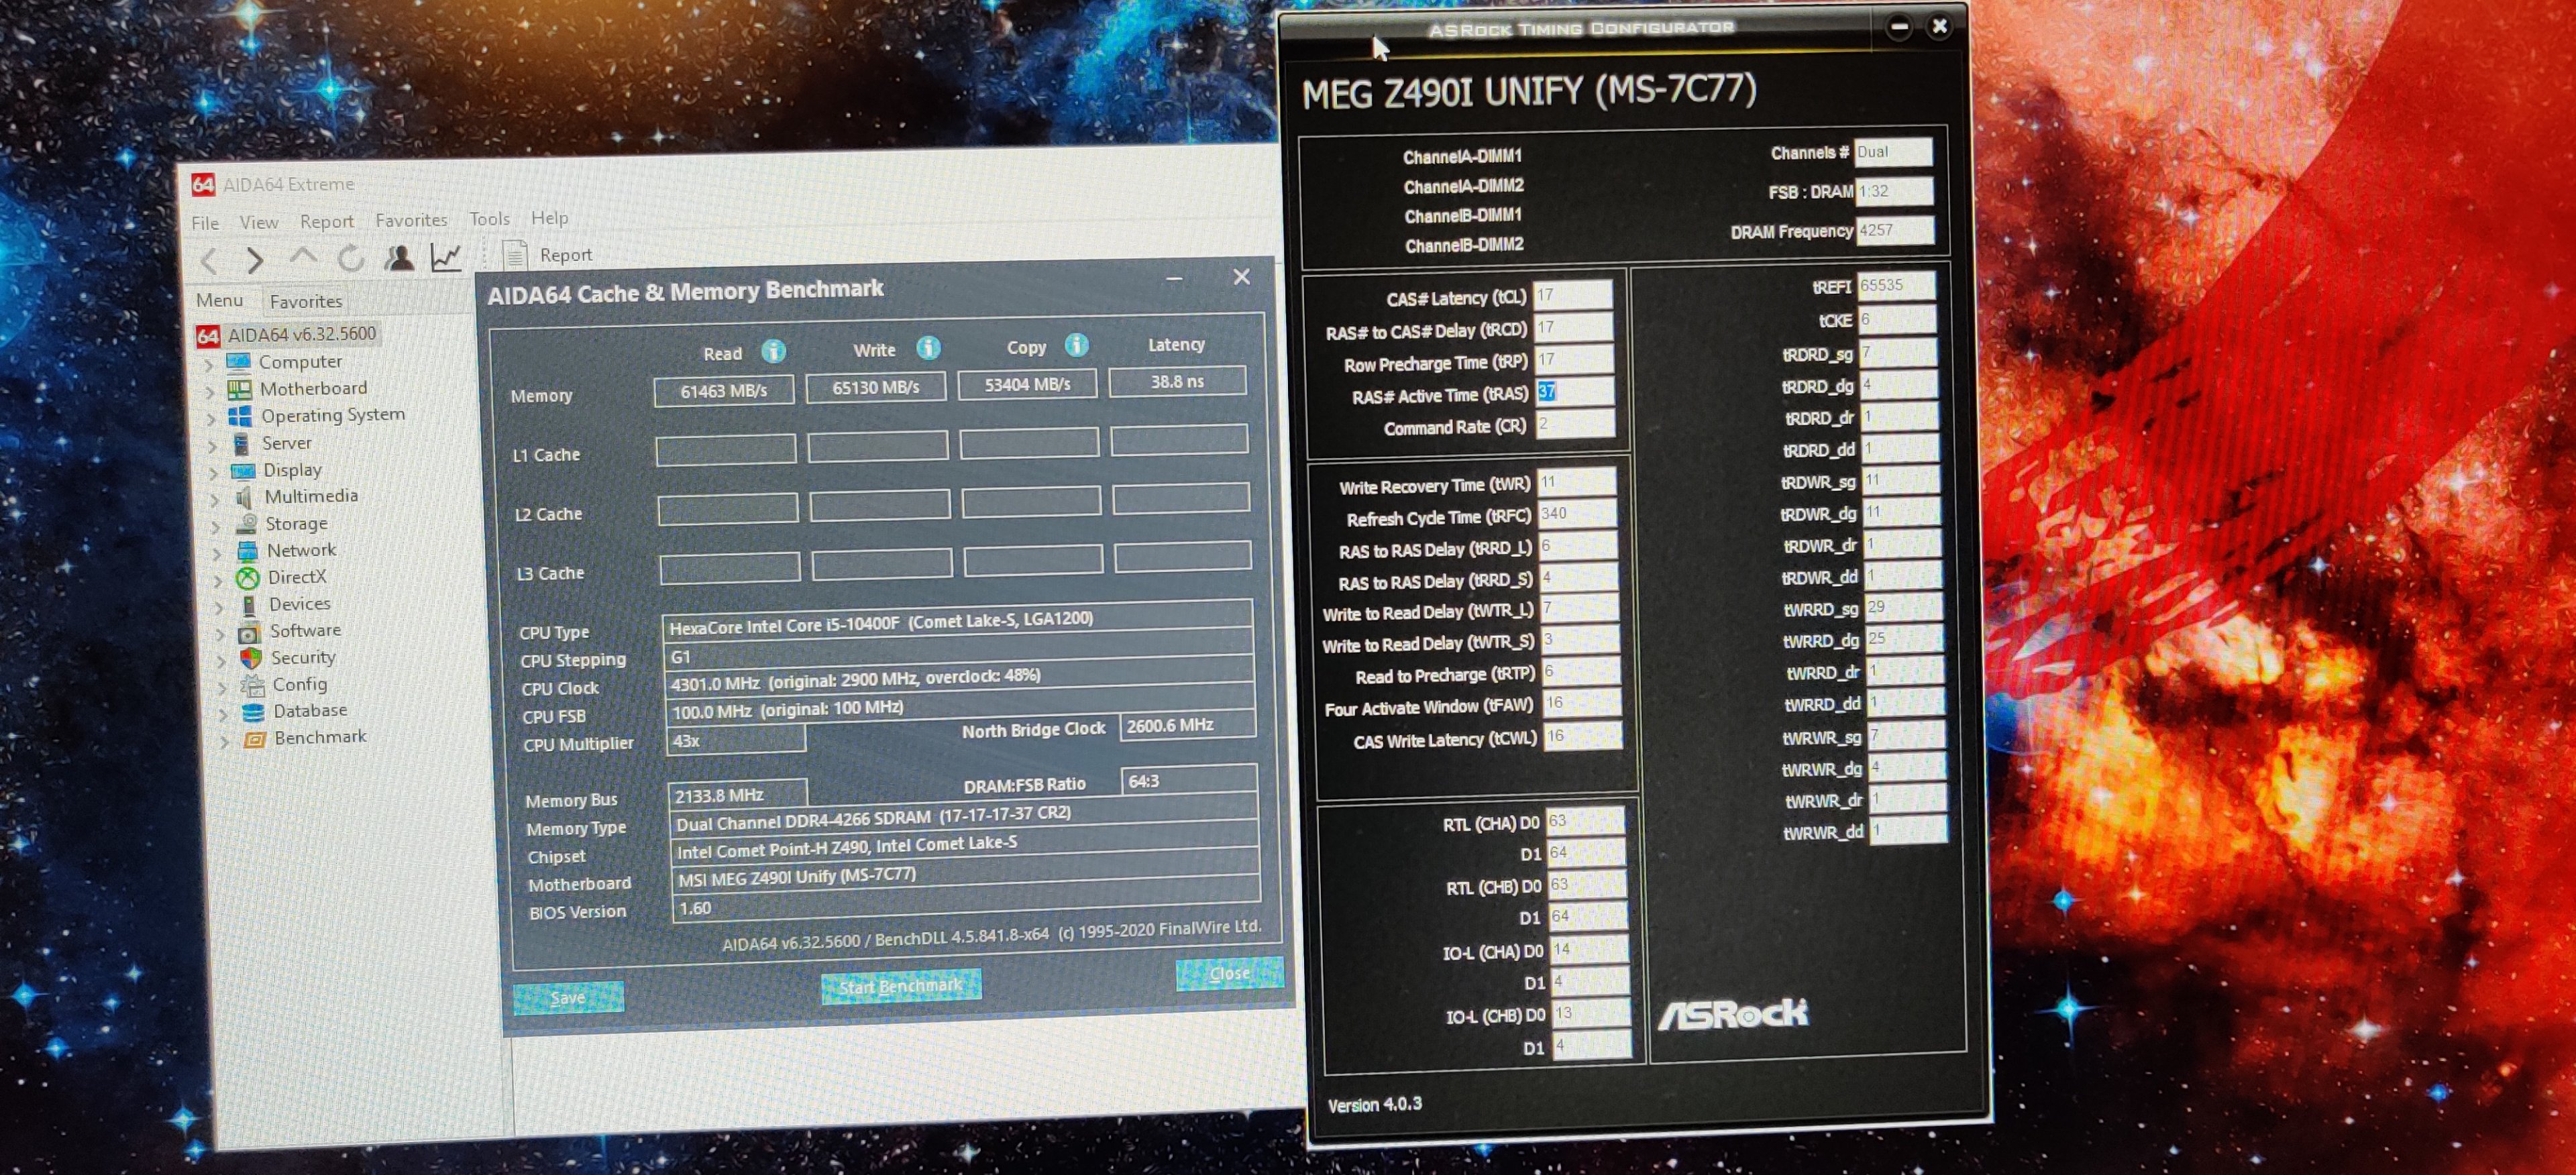Expand the Motherboard tree node
Viewport: 2576px width, 1175px height.
(x=210, y=392)
